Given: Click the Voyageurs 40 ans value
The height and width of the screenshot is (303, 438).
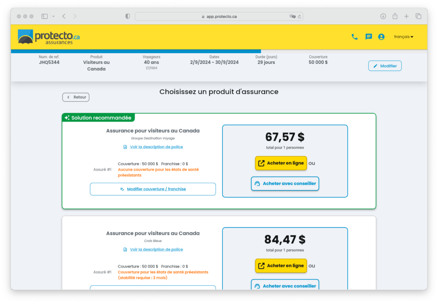Looking at the screenshot, I should pos(151,62).
